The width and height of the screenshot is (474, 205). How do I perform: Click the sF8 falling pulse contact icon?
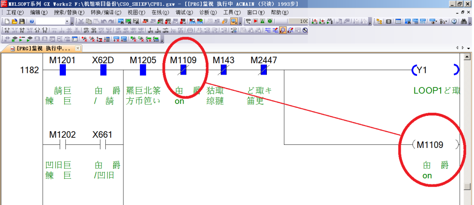[x=94, y=30]
